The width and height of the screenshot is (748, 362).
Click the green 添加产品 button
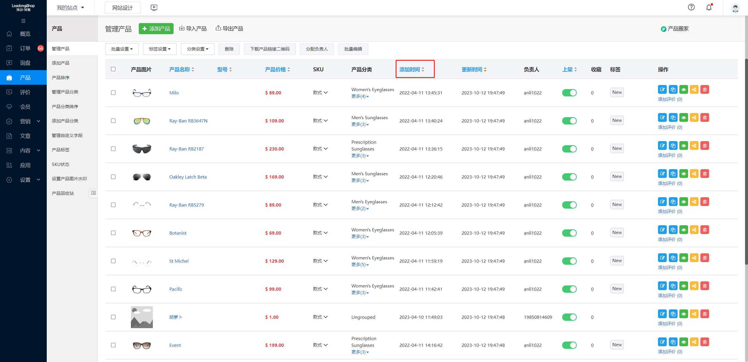[156, 29]
